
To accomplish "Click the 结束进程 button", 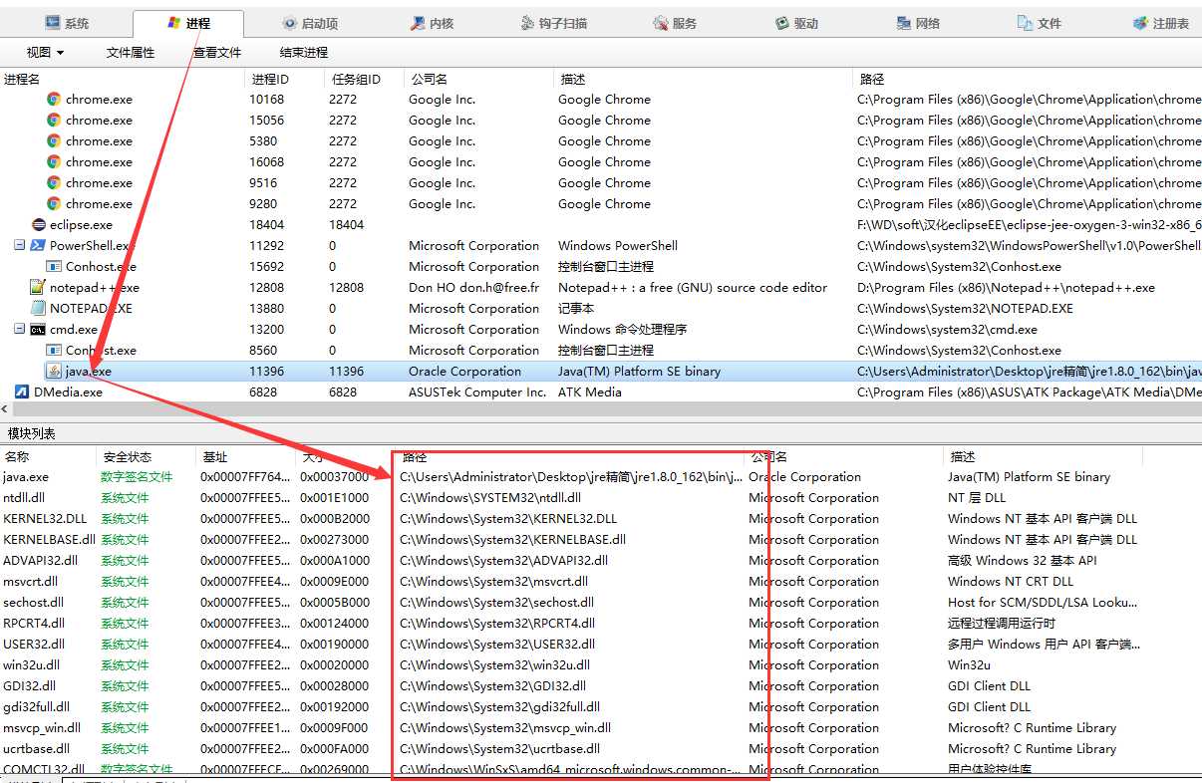I will click(x=304, y=53).
